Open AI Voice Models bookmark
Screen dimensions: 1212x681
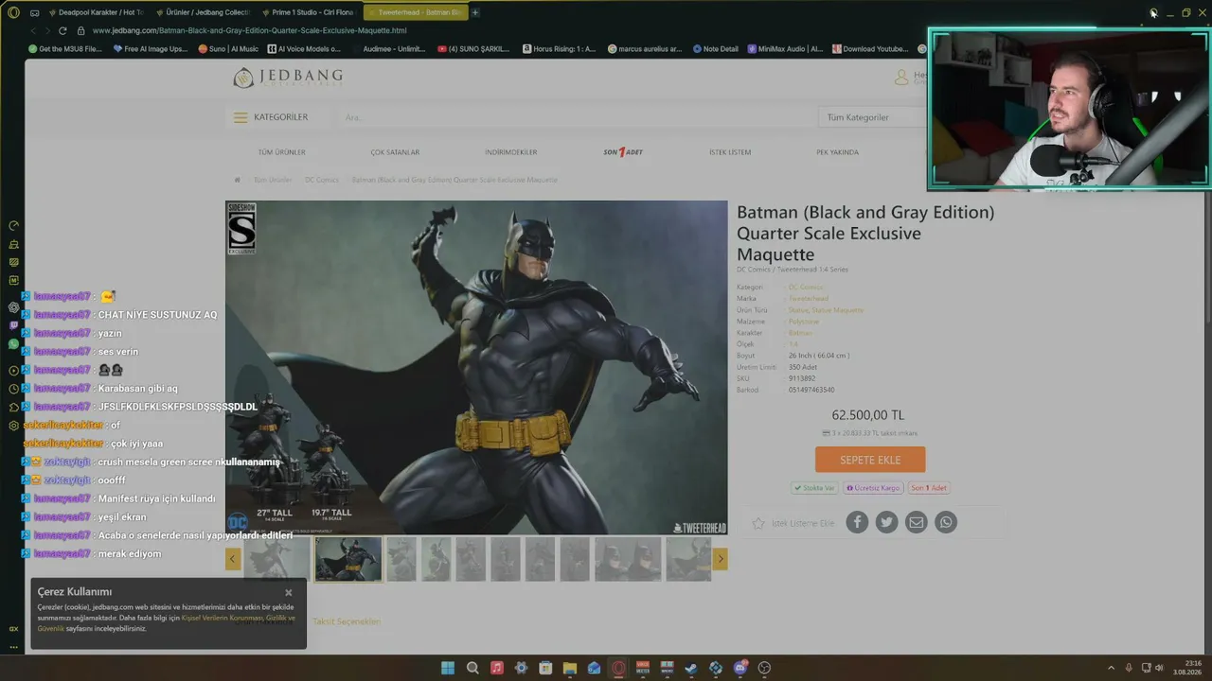click(304, 49)
